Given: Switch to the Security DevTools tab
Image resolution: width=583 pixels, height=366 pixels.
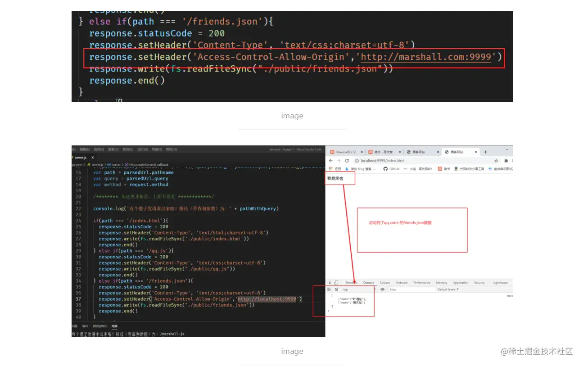Looking at the screenshot, I should [479, 283].
